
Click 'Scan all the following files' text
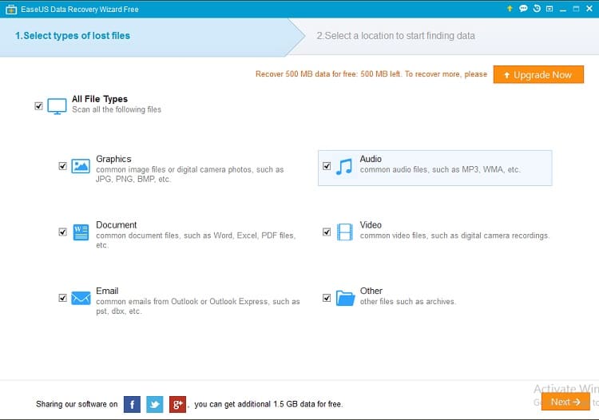(117, 109)
